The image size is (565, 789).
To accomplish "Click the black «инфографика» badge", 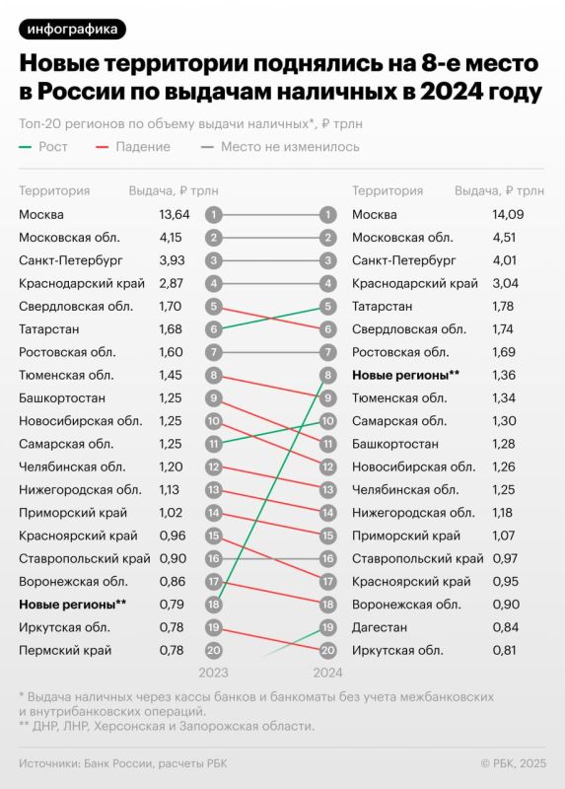I will coord(72,30).
